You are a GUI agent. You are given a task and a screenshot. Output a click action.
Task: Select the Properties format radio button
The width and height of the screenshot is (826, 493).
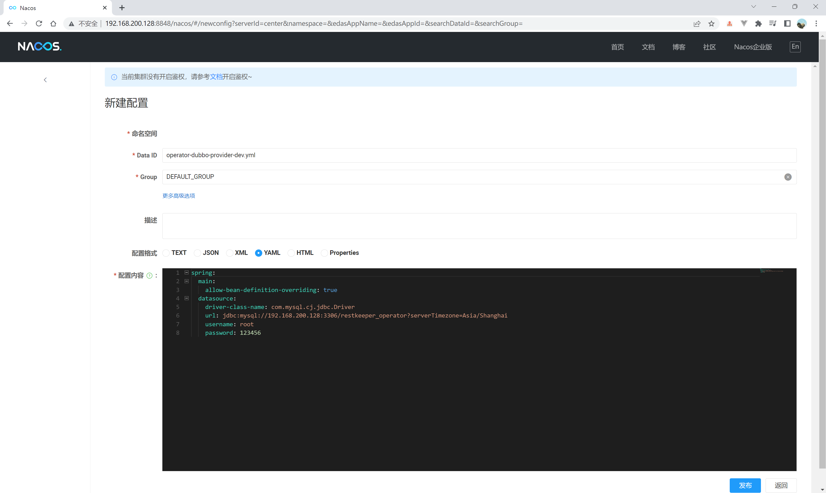(324, 253)
